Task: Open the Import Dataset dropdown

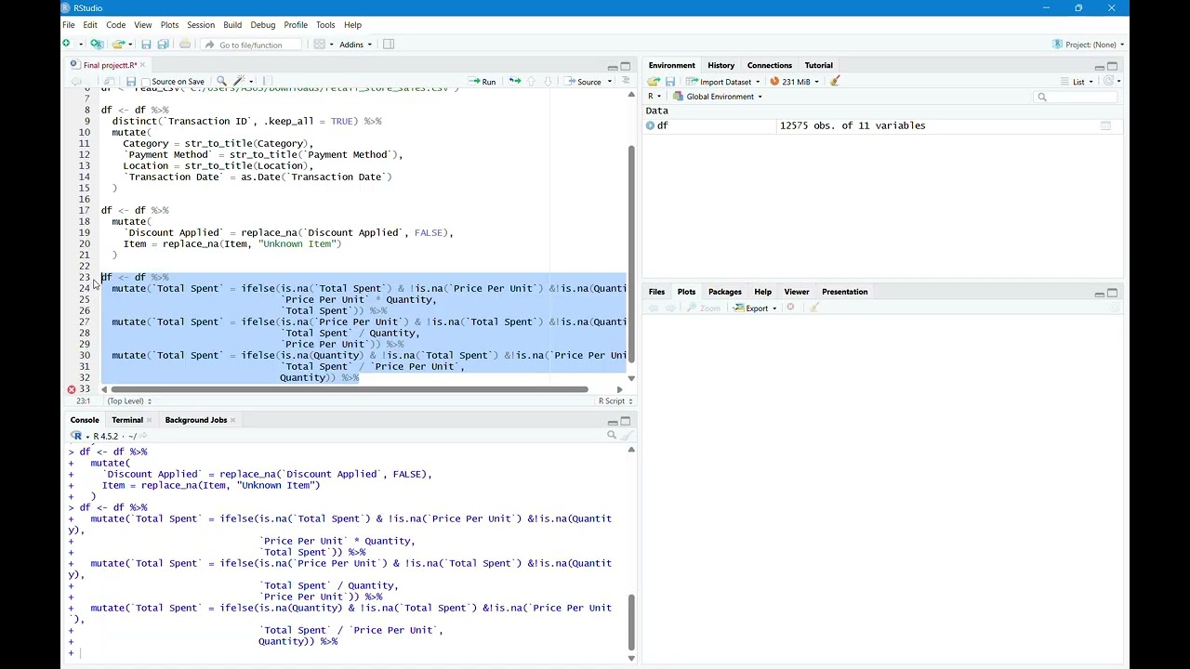Action: (723, 82)
